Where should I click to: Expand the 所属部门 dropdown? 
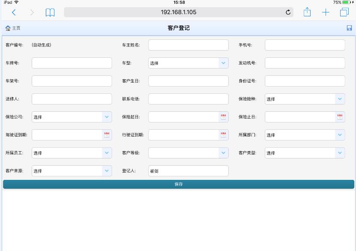[340, 135]
